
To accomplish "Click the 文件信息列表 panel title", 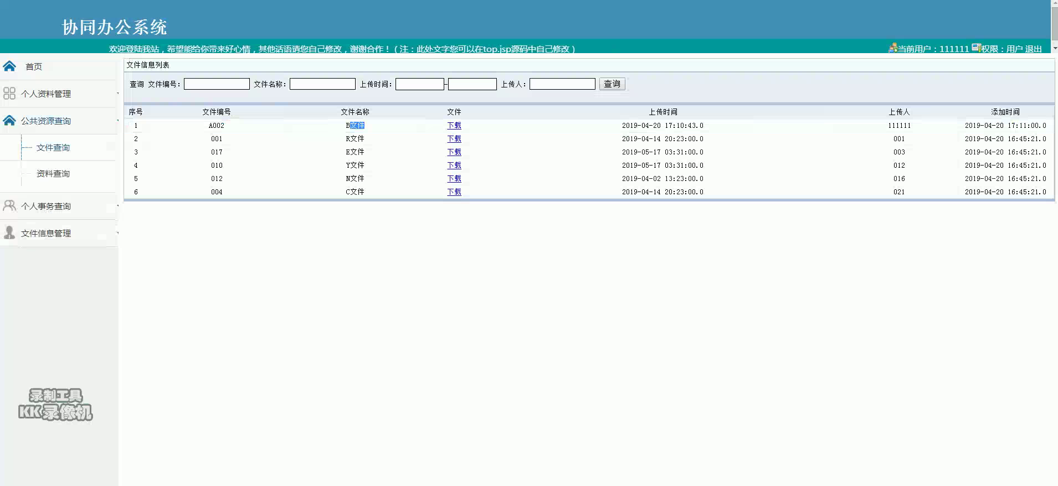I will 148,65.
